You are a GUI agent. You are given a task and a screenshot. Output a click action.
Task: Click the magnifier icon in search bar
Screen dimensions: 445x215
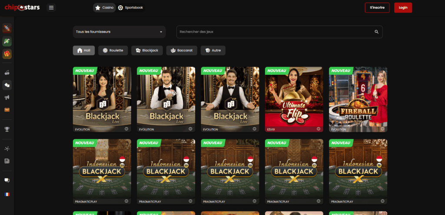coord(377,32)
